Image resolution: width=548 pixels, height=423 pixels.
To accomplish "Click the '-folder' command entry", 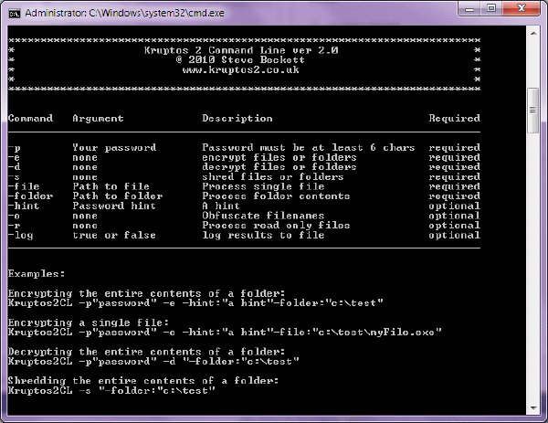I will pyautogui.click(x=31, y=196).
